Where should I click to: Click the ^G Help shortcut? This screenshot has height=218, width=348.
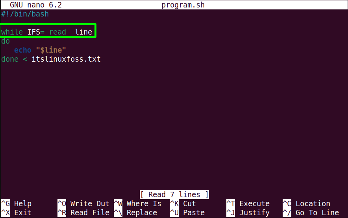pyautogui.click(x=17, y=203)
